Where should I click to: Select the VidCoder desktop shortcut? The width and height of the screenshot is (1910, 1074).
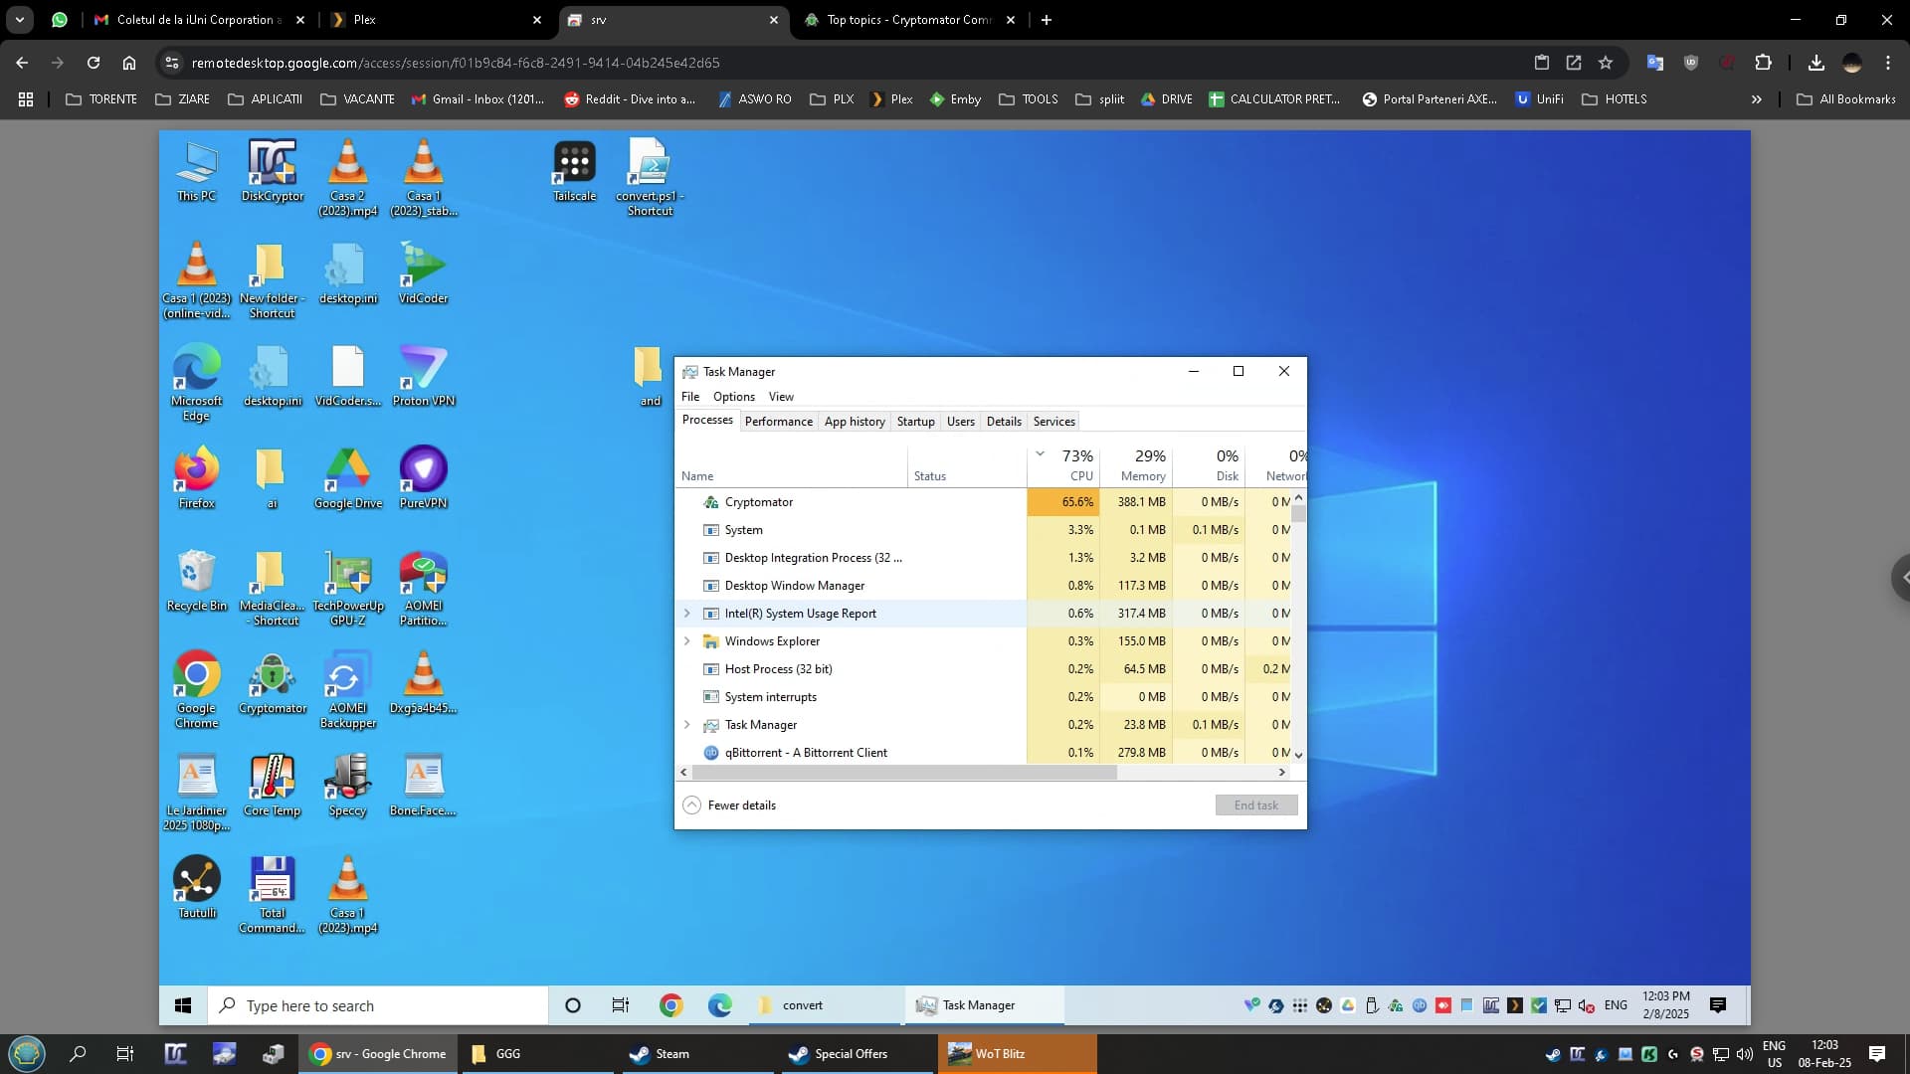pos(423,272)
